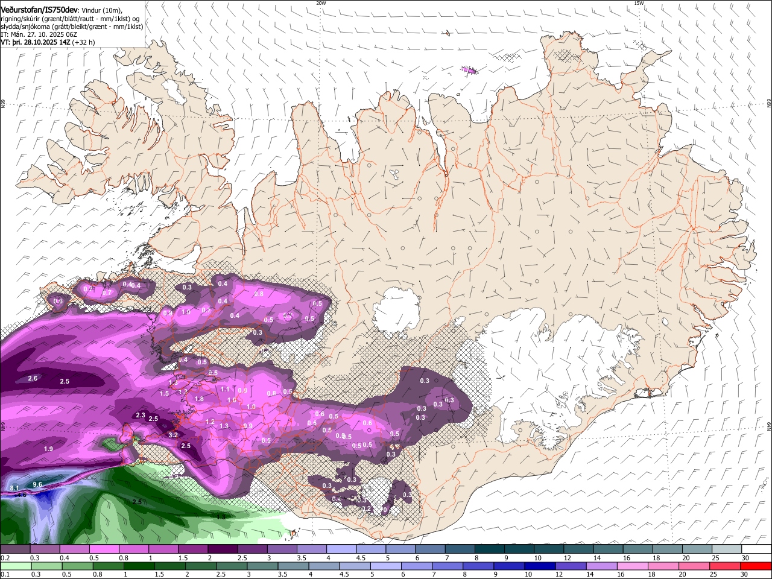Click the 'VT: þri. 28.10.2025 14Z (+32 h)' line
Screen dimensions: 772x579
click(x=48, y=43)
